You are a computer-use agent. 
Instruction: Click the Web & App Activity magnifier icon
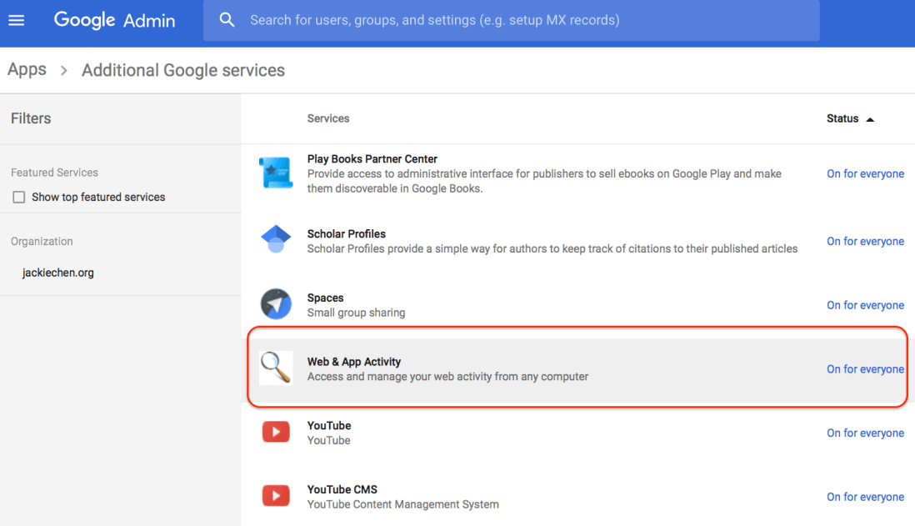[x=275, y=368]
